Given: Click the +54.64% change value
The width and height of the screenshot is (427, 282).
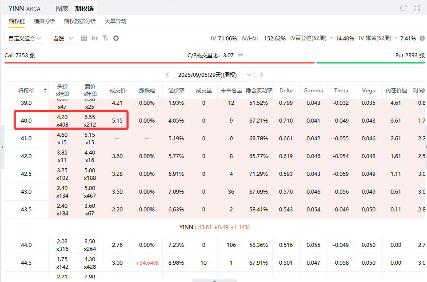Looking at the screenshot, I should click(147, 263).
